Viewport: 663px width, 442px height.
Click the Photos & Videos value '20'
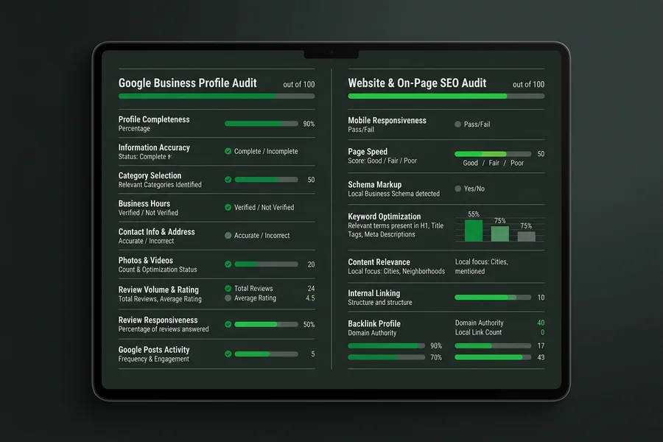click(x=311, y=264)
